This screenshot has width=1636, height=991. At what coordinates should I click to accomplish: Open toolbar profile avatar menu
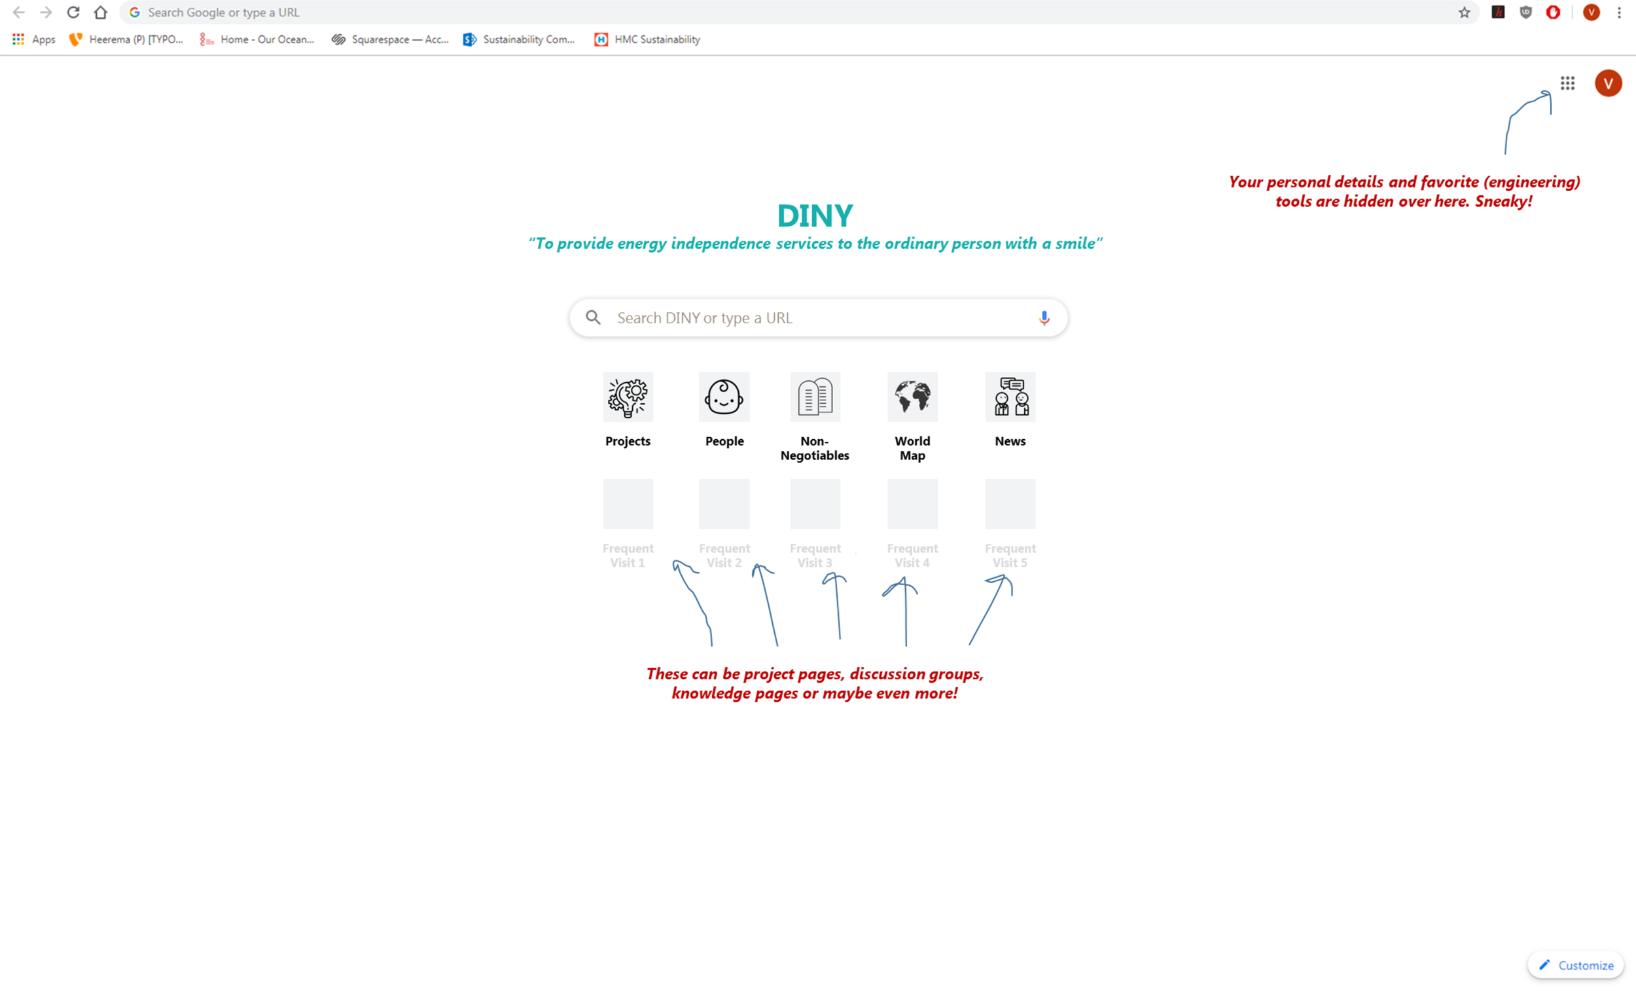[1591, 12]
